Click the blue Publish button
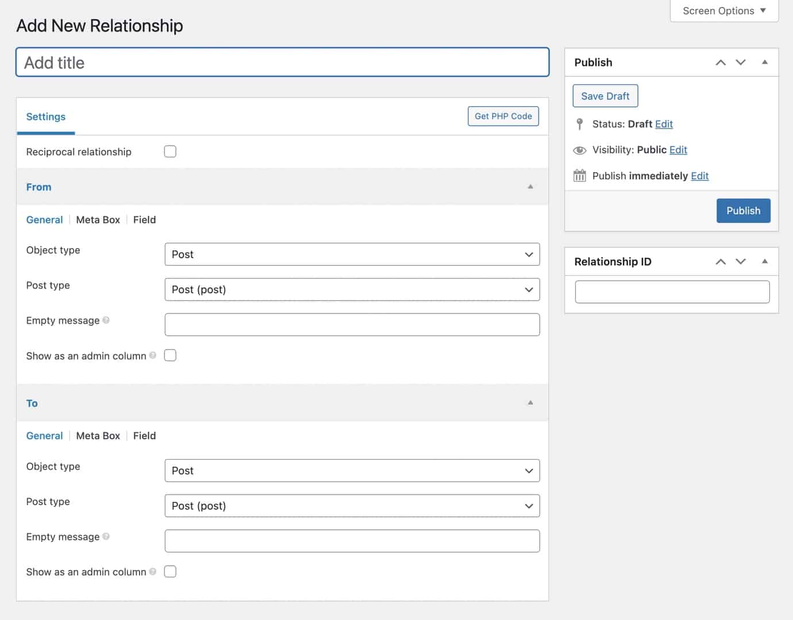This screenshot has width=793, height=620. tap(743, 211)
